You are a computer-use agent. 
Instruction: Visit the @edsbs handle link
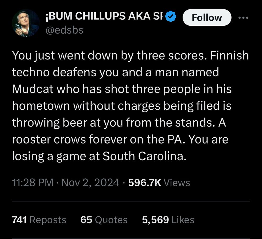[64, 30]
